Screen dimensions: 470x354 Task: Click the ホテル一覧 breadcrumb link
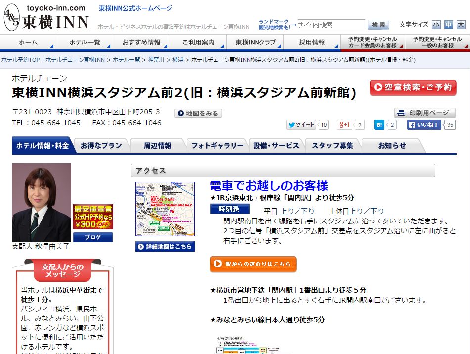(126, 60)
